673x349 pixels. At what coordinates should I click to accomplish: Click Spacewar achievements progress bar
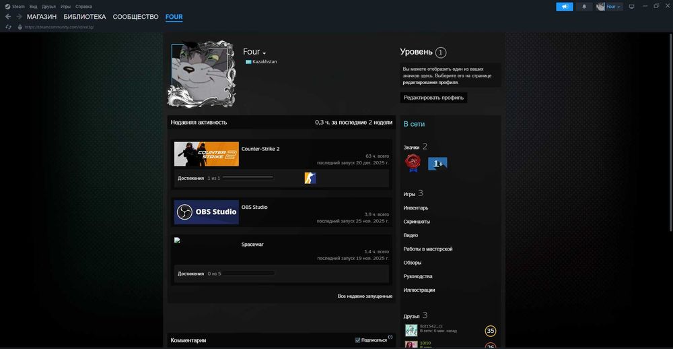tap(249, 274)
